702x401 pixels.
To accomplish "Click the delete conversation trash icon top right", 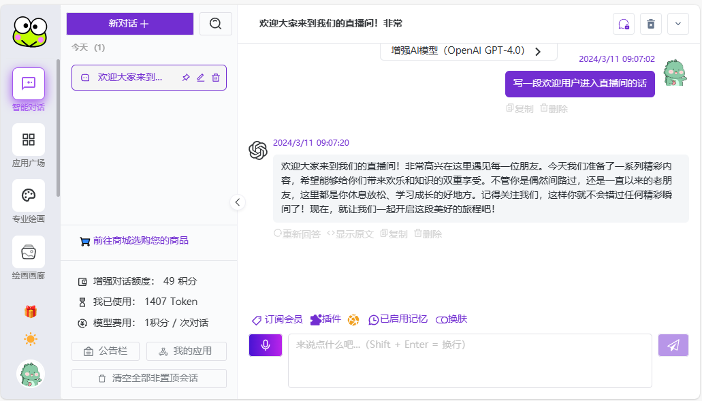I will tap(650, 24).
